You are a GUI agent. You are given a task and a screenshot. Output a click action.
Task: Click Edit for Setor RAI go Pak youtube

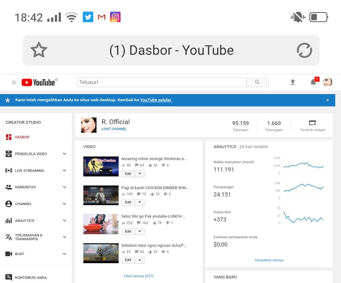128,231
